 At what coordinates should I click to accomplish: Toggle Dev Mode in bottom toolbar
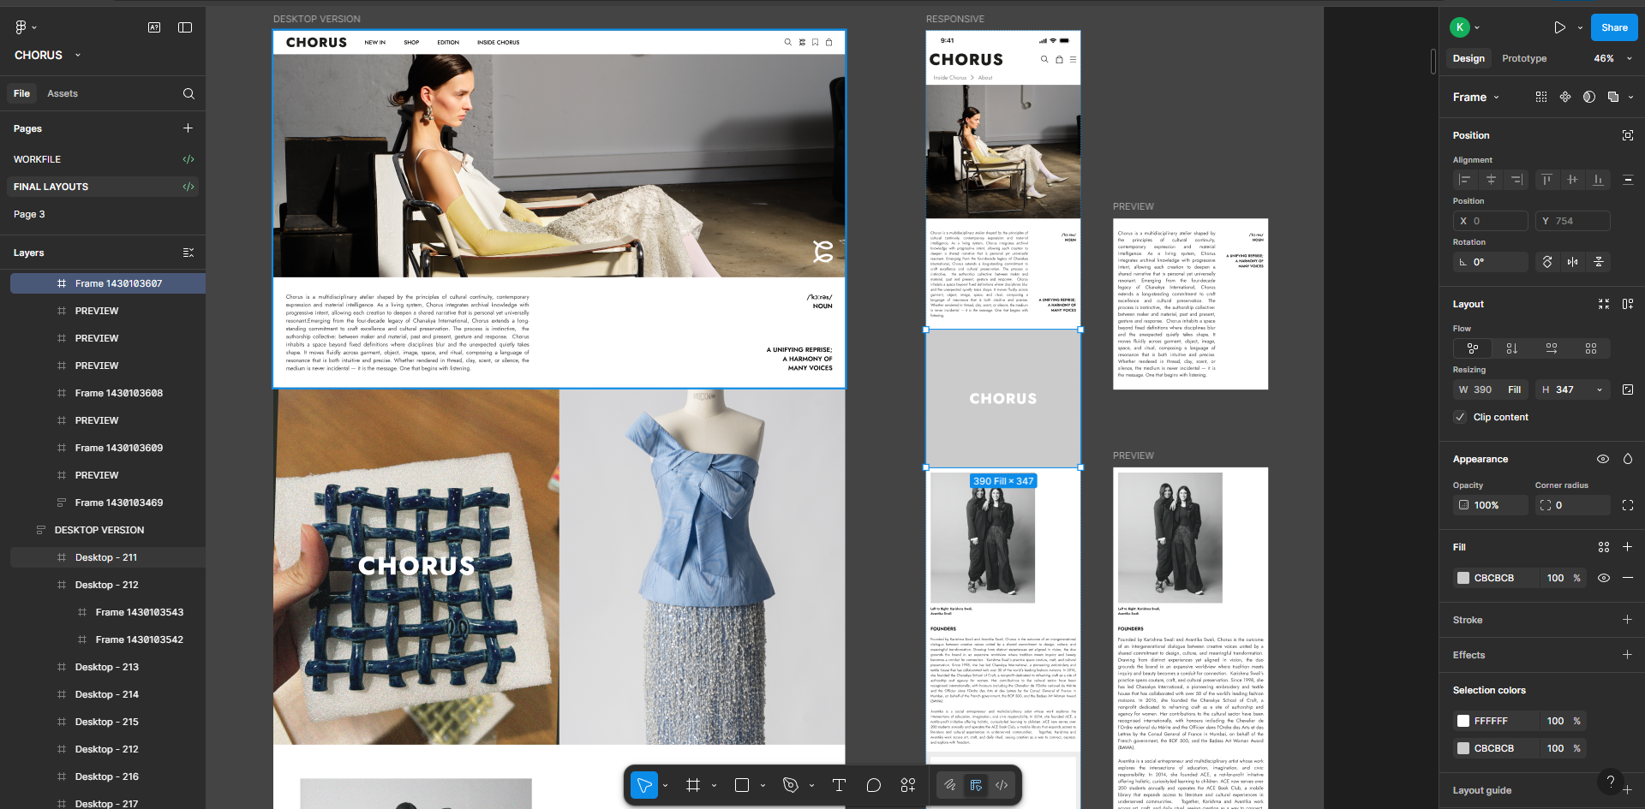click(1002, 785)
